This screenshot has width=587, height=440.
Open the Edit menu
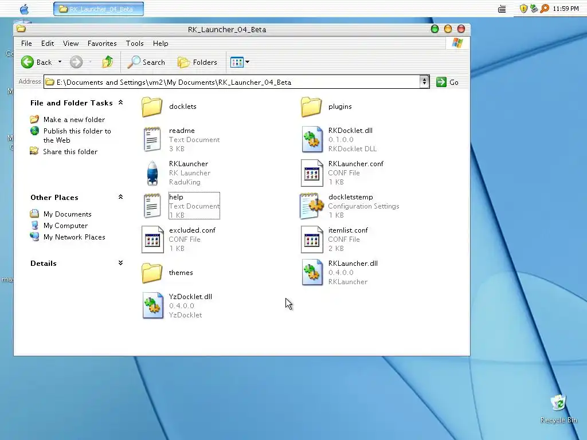click(x=48, y=44)
